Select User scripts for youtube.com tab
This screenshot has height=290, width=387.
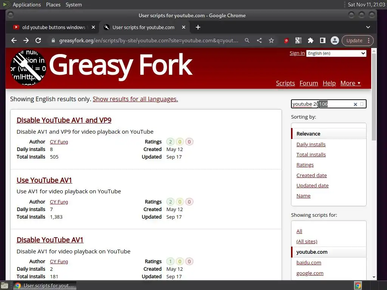click(143, 27)
